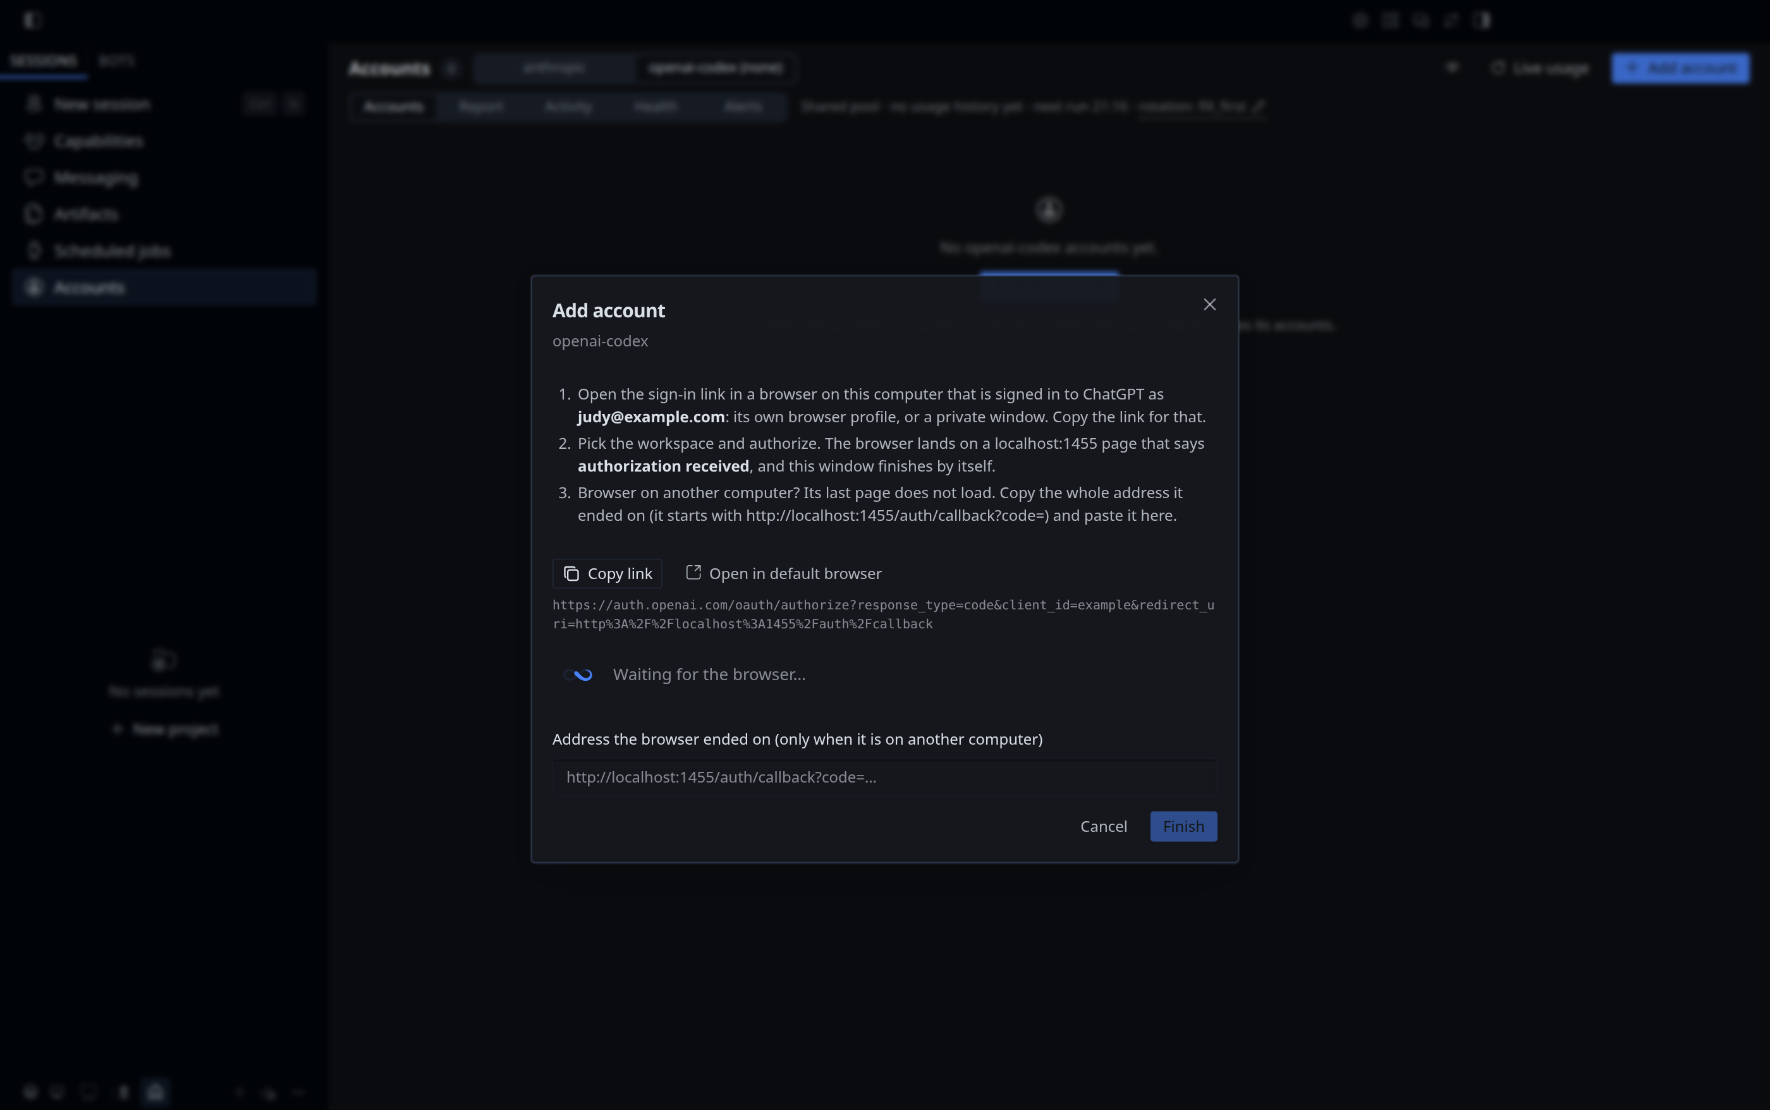Select Accounts in the sidebar
Viewport: 1770px width, 1110px height.
point(164,287)
